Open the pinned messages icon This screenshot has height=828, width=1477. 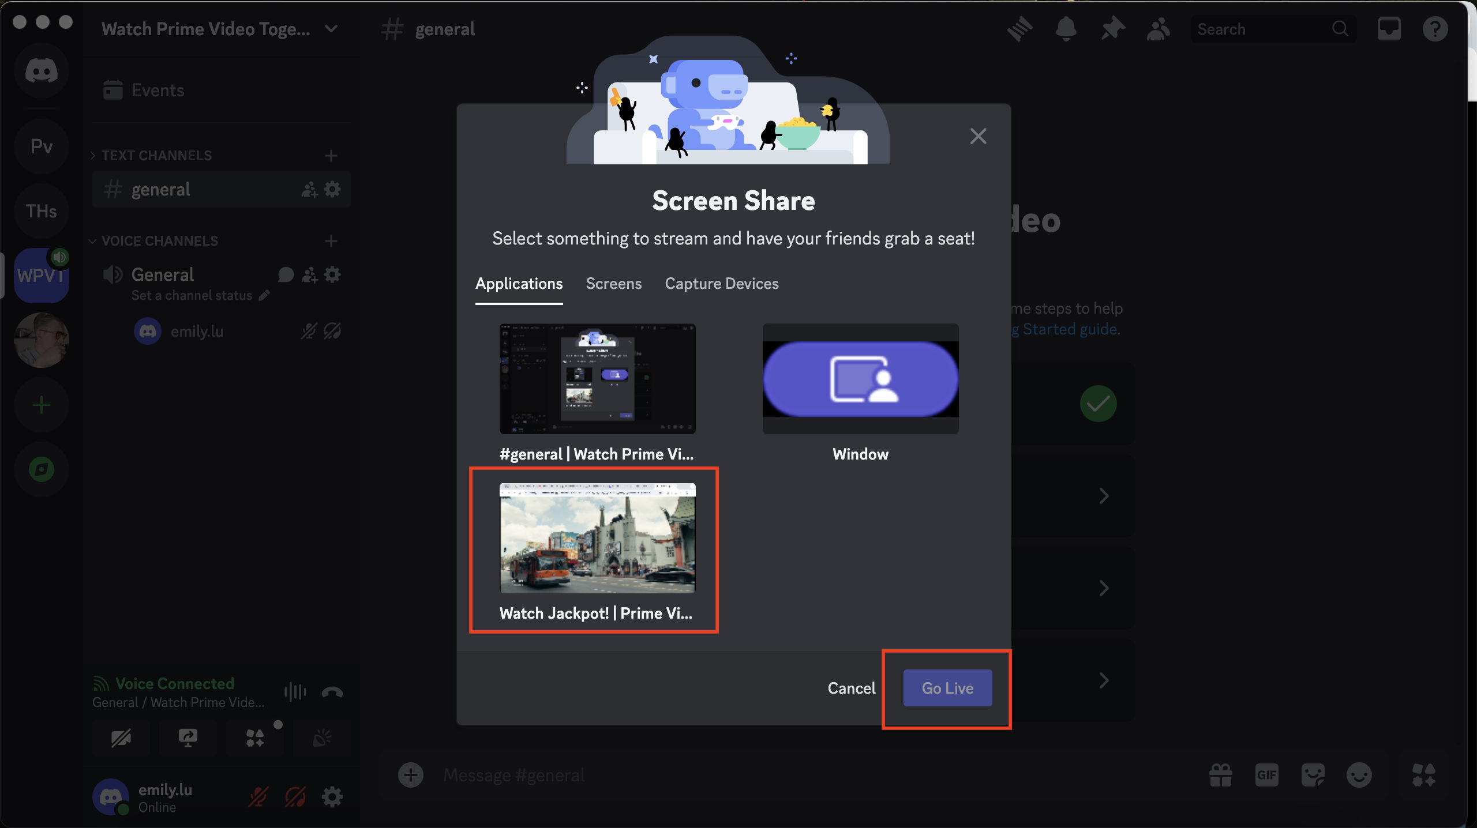coord(1112,29)
